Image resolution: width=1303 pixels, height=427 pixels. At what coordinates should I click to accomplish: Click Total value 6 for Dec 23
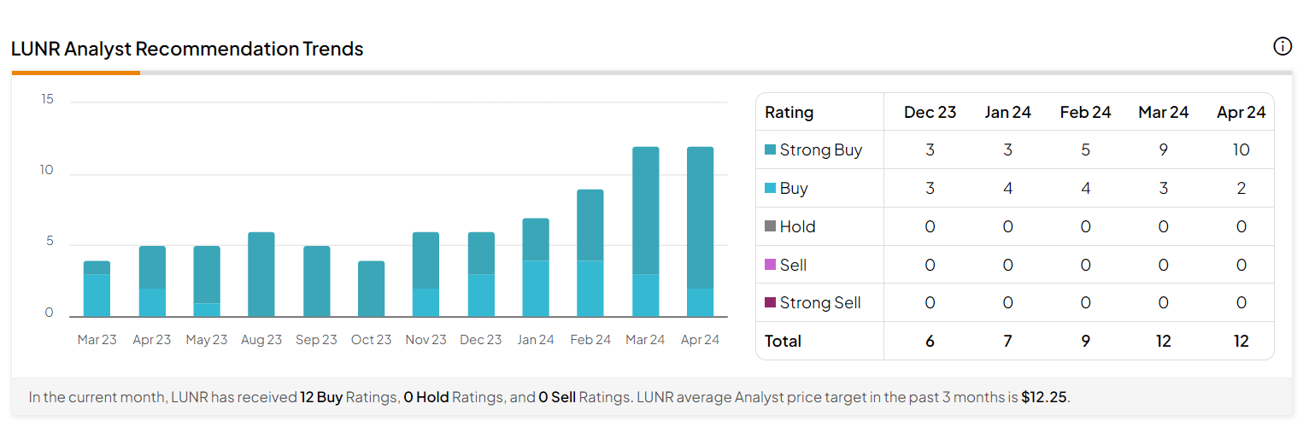point(930,341)
